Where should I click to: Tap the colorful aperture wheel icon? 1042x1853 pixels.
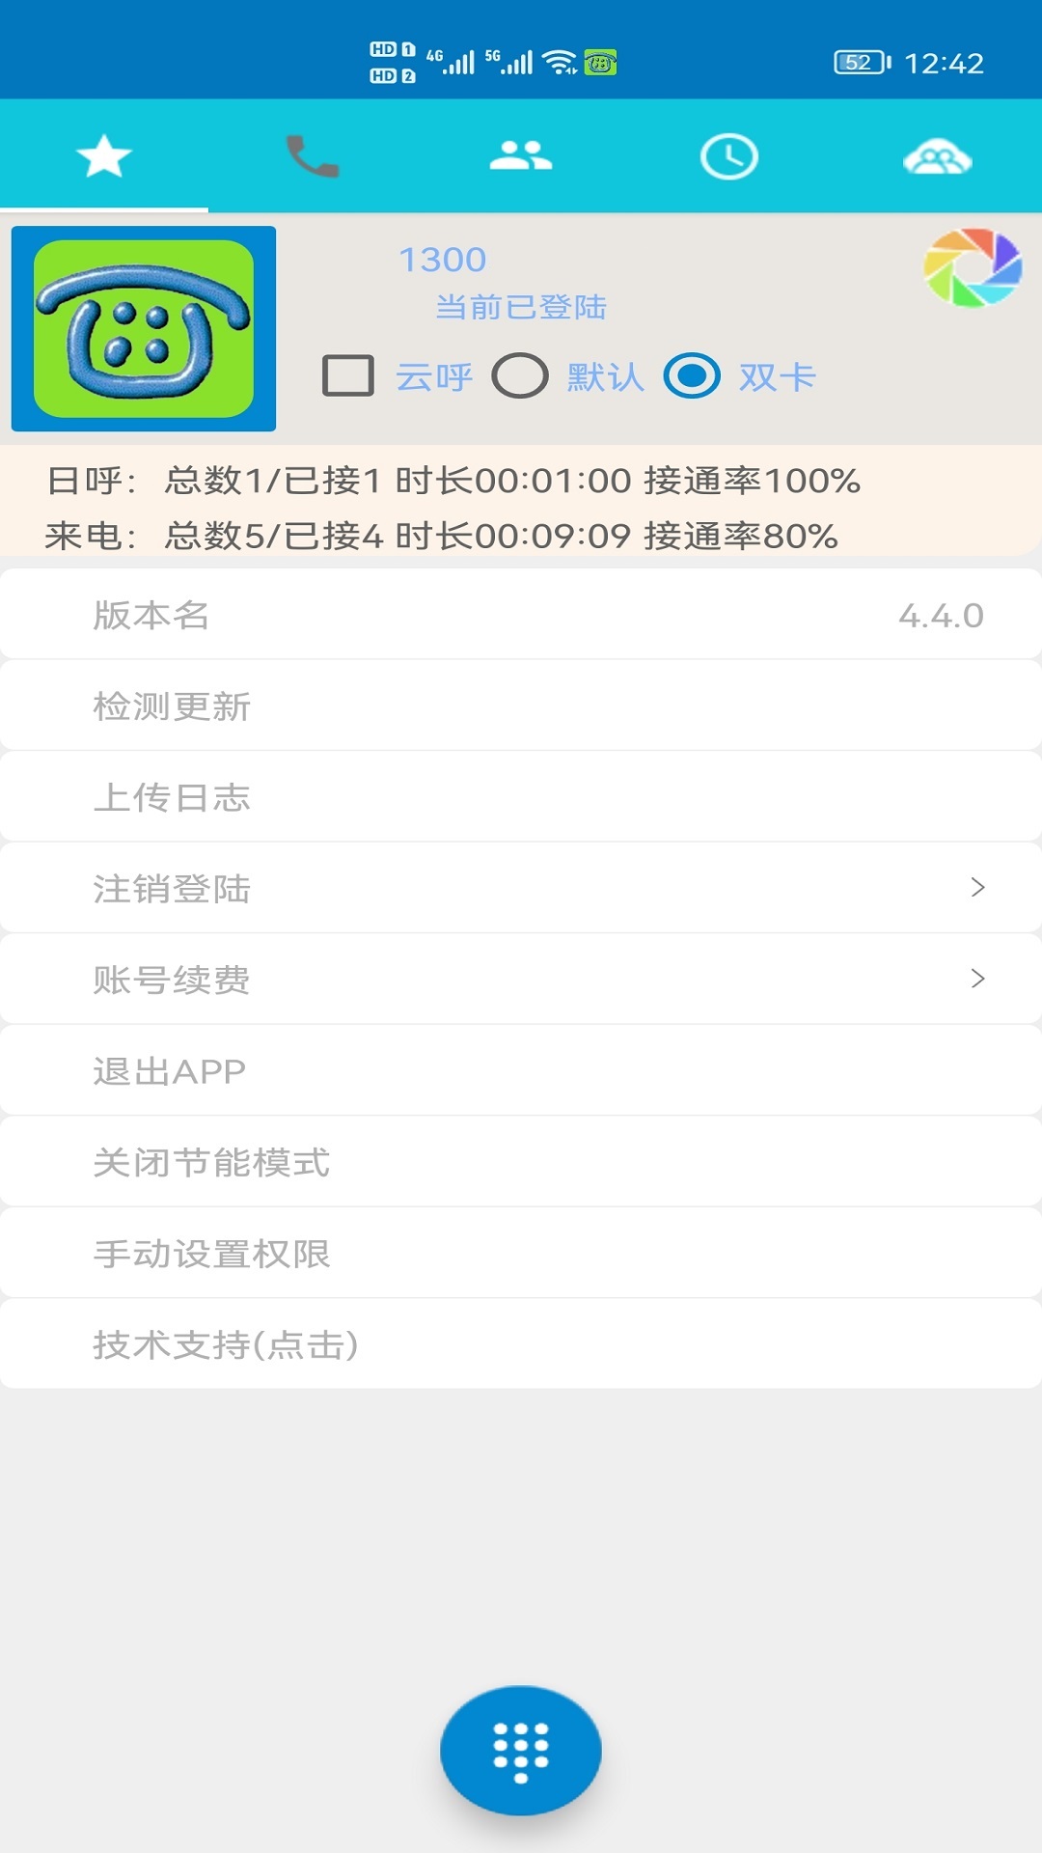click(x=972, y=268)
